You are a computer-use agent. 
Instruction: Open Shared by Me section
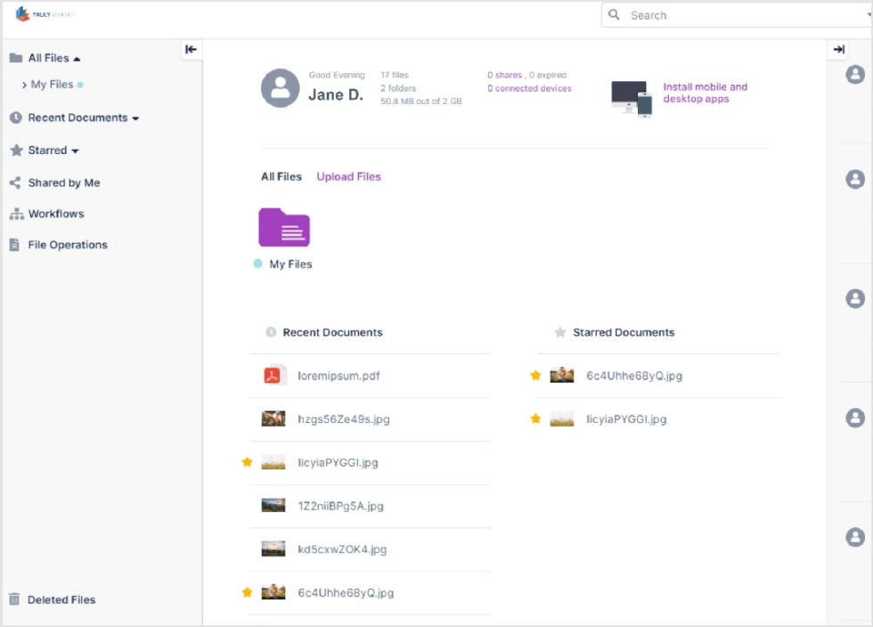click(x=63, y=183)
